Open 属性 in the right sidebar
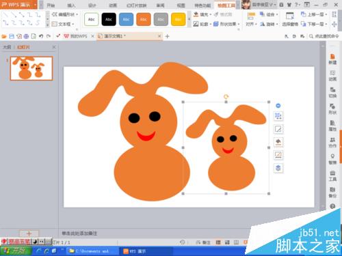342x256 pixels. tap(332, 126)
